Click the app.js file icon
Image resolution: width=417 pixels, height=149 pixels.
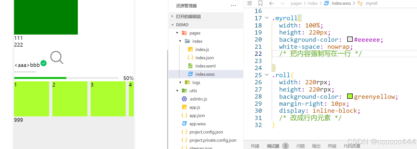(x=184, y=107)
